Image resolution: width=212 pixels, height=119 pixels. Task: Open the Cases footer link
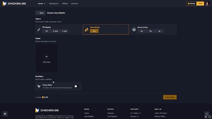86,113
